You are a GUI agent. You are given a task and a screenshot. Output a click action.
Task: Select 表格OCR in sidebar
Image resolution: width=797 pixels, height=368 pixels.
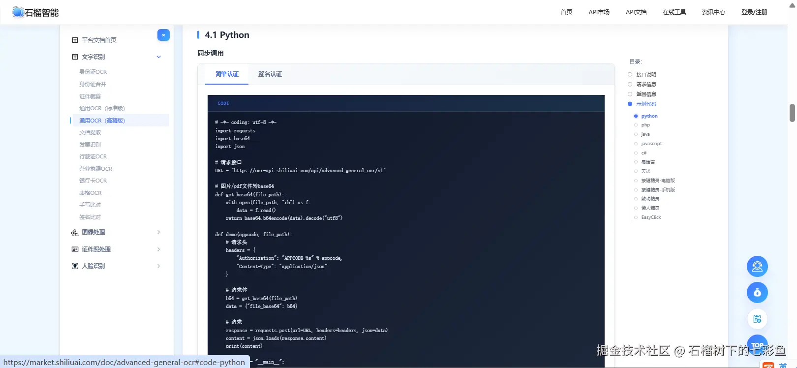pyautogui.click(x=91, y=193)
